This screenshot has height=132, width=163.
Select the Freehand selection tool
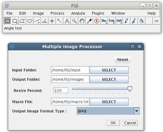click(x=30, y=21)
